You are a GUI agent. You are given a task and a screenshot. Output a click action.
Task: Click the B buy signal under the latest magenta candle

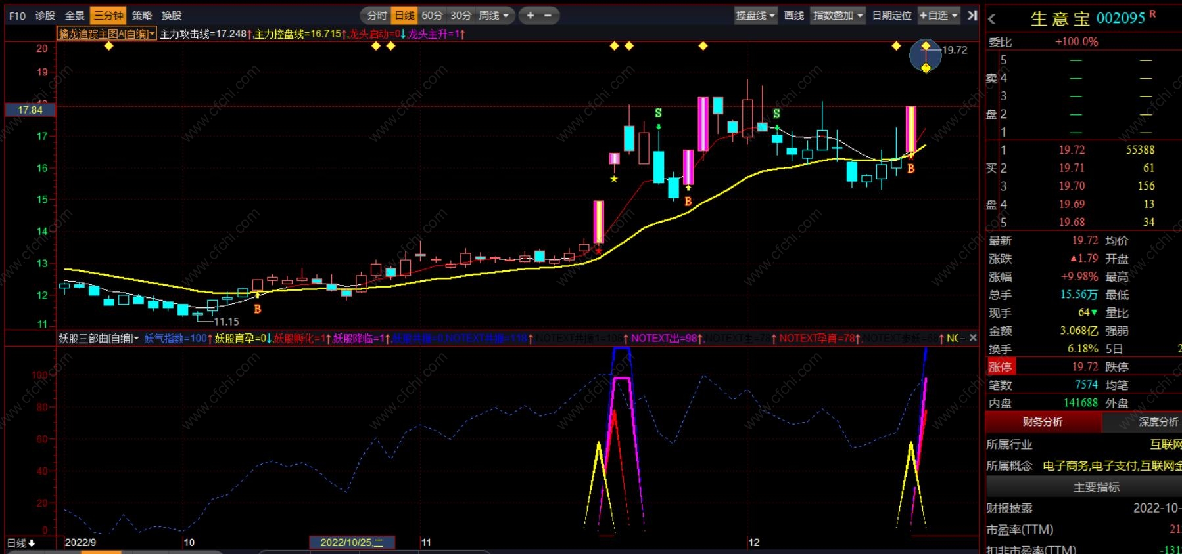[910, 169]
